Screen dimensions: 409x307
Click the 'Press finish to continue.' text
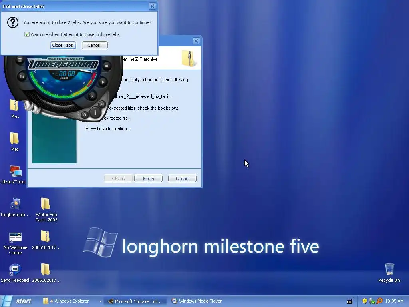point(108,129)
